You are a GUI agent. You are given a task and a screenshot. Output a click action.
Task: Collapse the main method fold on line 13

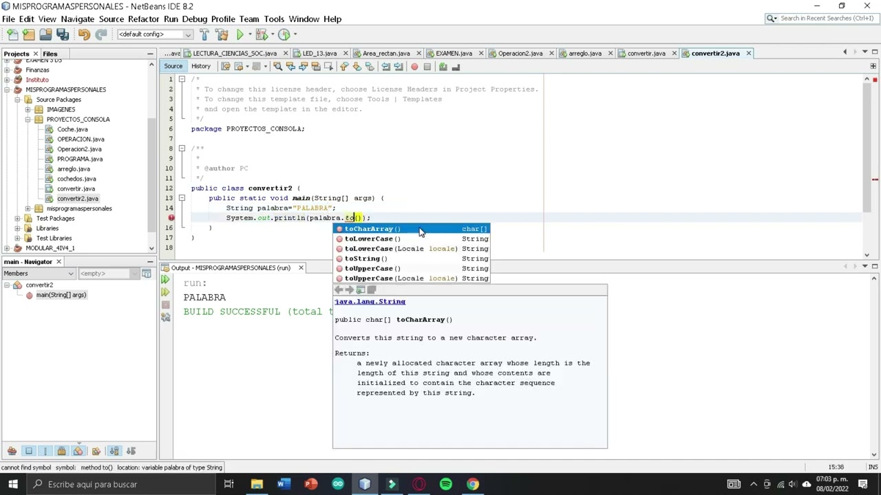tap(182, 198)
